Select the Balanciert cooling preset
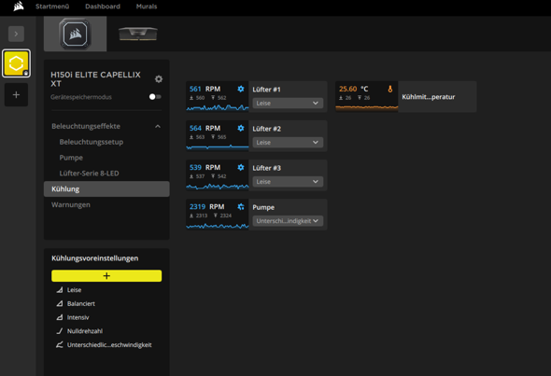Image resolution: width=551 pixels, height=376 pixels. click(81, 303)
